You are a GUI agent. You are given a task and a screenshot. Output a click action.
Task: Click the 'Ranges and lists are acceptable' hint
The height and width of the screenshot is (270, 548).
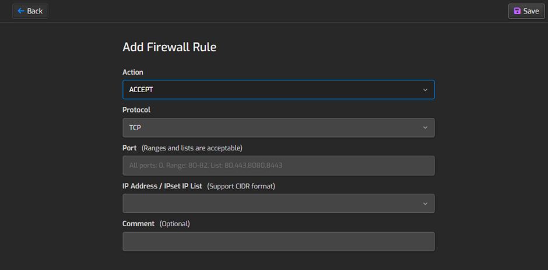click(192, 148)
